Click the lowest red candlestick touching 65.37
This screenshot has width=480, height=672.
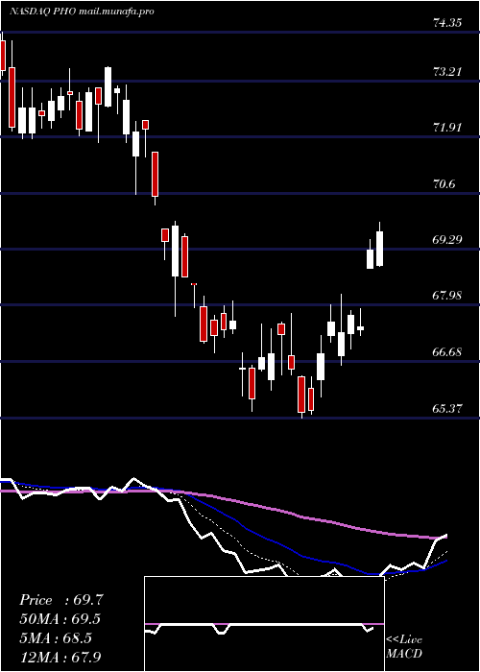coord(301,395)
